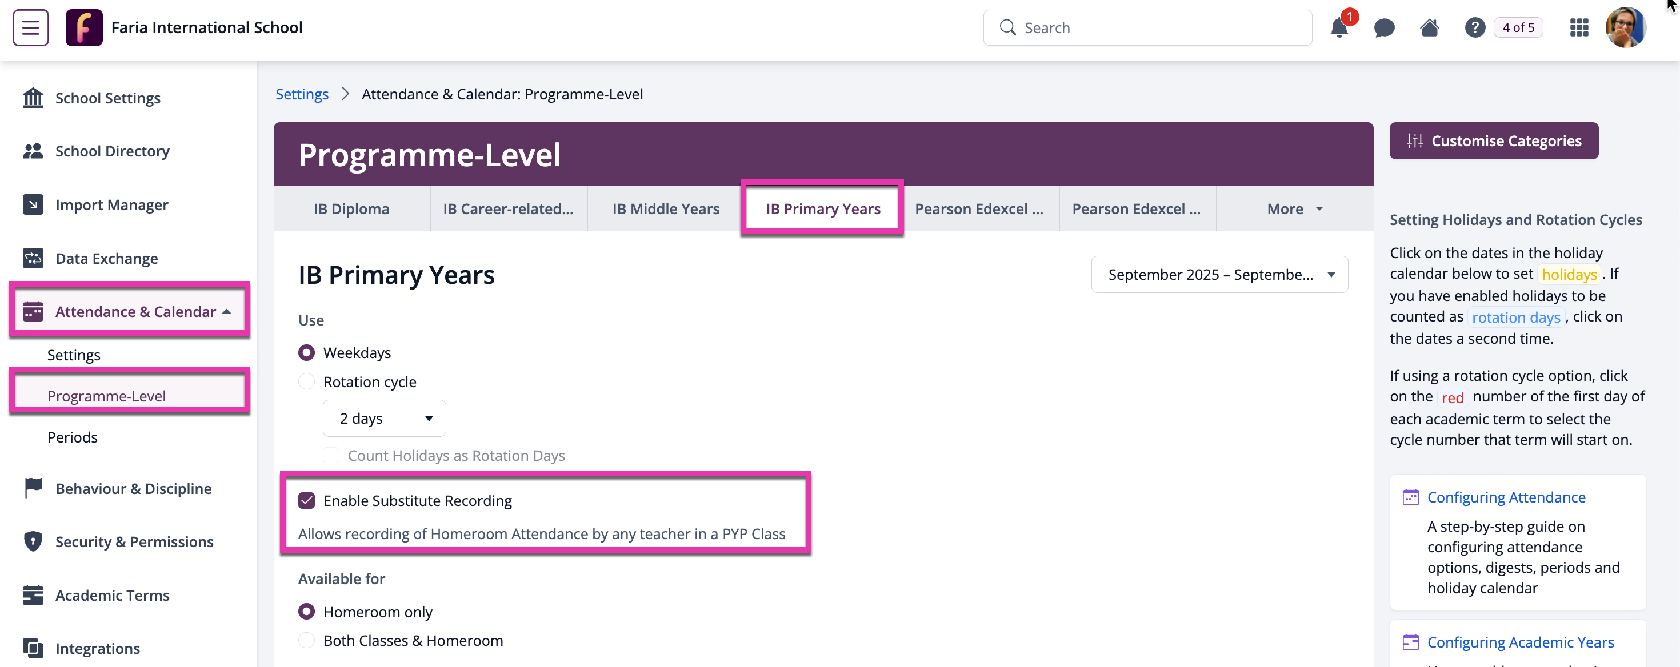Open the hamburger menu button
The width and height of the screenshot is (1680, 667).
point(31,27)
